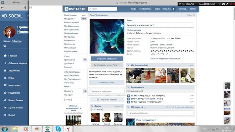Open Заработать section in AD-SOCIAL sidebar

pos(14,70)
